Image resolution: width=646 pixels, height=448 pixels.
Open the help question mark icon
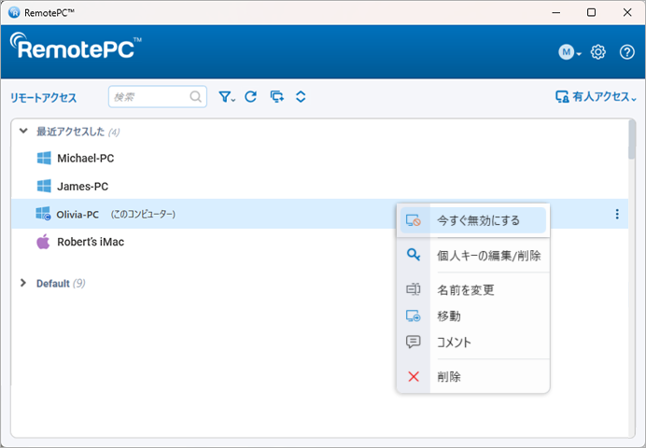pos(627,52)
